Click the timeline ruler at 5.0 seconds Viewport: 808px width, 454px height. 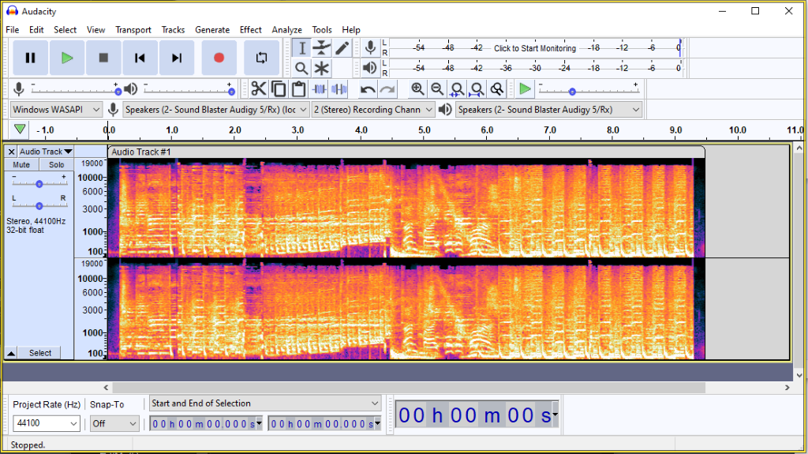tap(424, 130)
